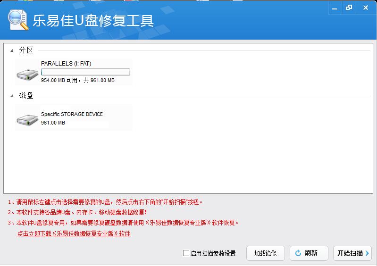377x266 pixels.
Task: Collapse the 分区 section triangle
Action: [x=12, y=51]
